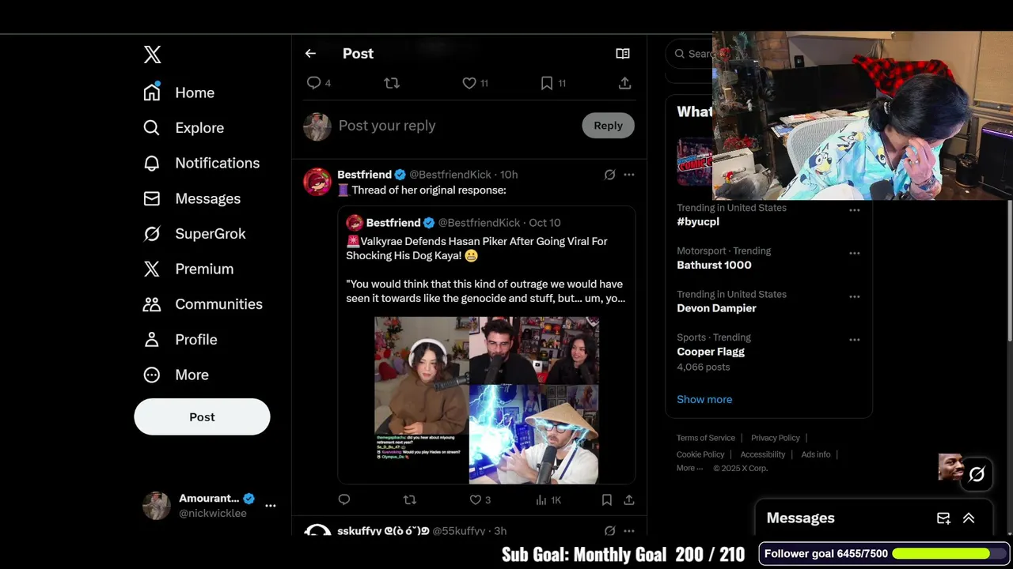Click the white Post button

202,416
